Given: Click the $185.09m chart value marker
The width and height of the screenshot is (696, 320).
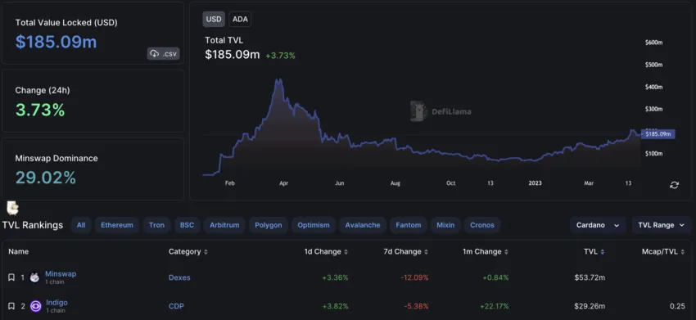Looking at the screenshot, I should 658,133.
